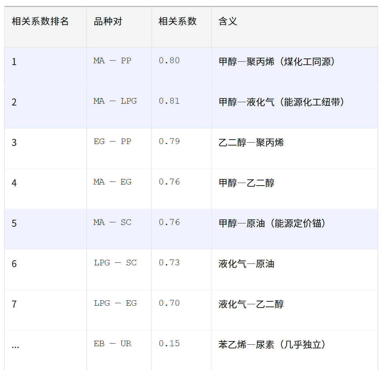The width and height of the screenshot is (382, 373).
Task: Click the EG — PP pair cell
Action: (112, 141)
